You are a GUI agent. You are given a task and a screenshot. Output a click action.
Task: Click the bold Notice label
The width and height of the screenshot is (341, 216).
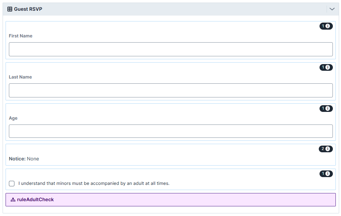[x=17, y=159]
